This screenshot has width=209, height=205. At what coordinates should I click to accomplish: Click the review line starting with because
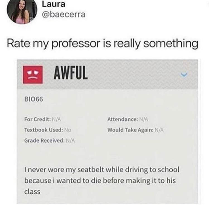(x=100, y=181)
